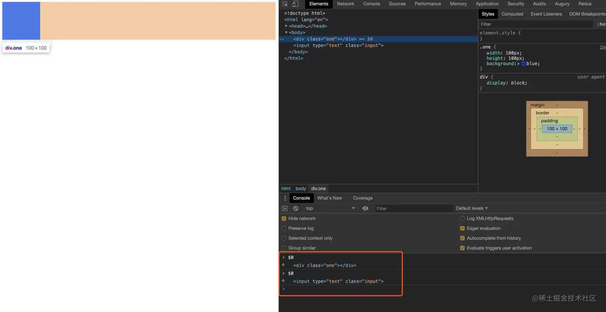This screenshot has height=312, width=606.
Task: Collapse the body element node
Action: (286, 32)
